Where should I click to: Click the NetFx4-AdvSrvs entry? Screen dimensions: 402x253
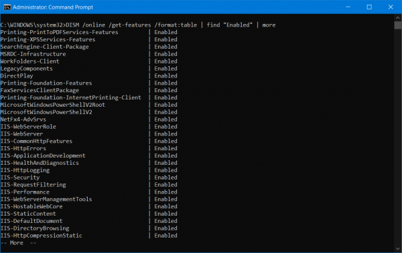click(x=23, y=119)
